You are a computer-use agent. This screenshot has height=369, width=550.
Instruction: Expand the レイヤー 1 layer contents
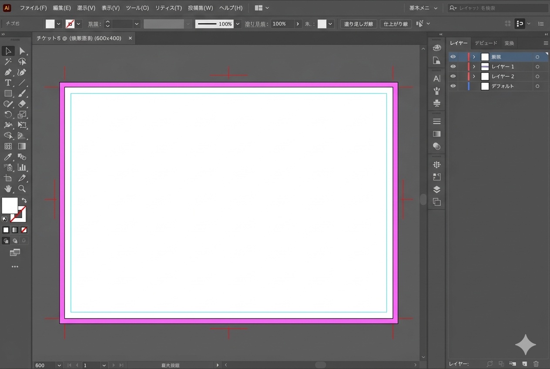pos(474,67)
